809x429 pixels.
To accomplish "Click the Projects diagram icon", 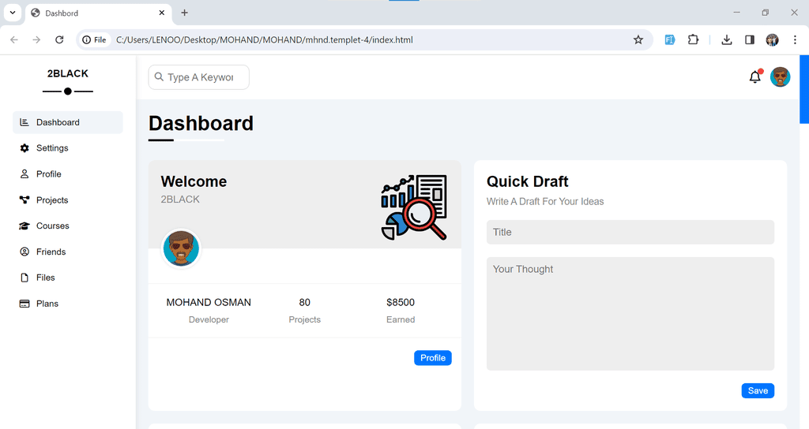I will click(24, 200).
